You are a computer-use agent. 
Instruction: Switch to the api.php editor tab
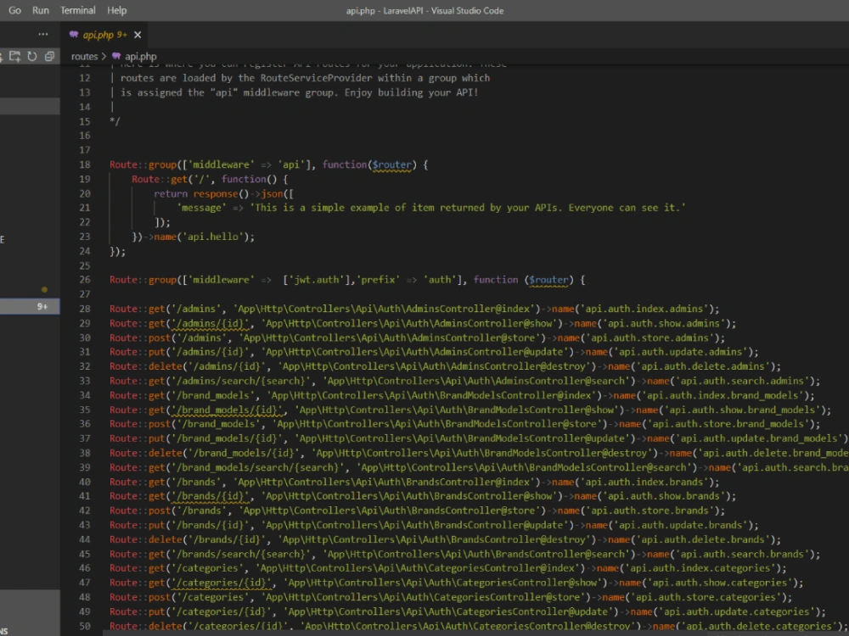[x=98, y=35]
